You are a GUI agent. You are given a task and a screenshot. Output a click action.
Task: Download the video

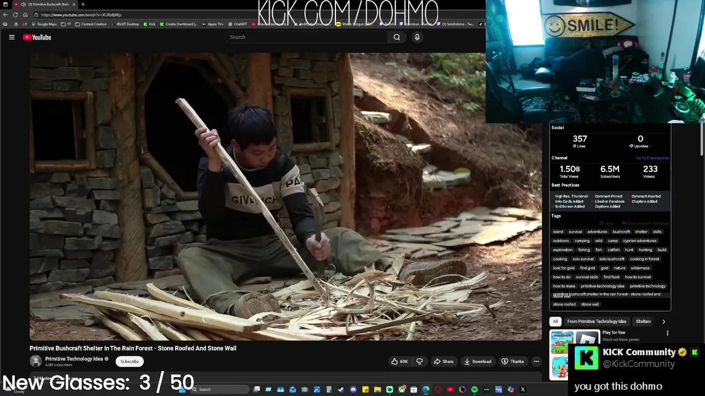[x=477, y=361]
